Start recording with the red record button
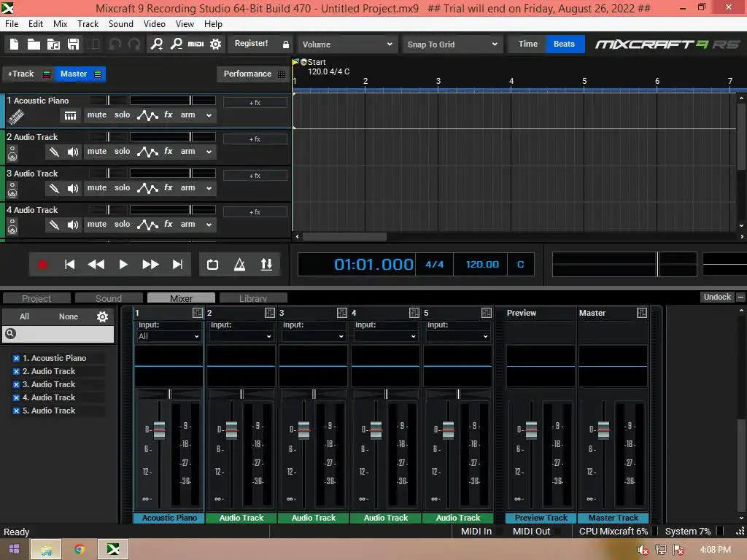747x560 pixels. point(42,265)
